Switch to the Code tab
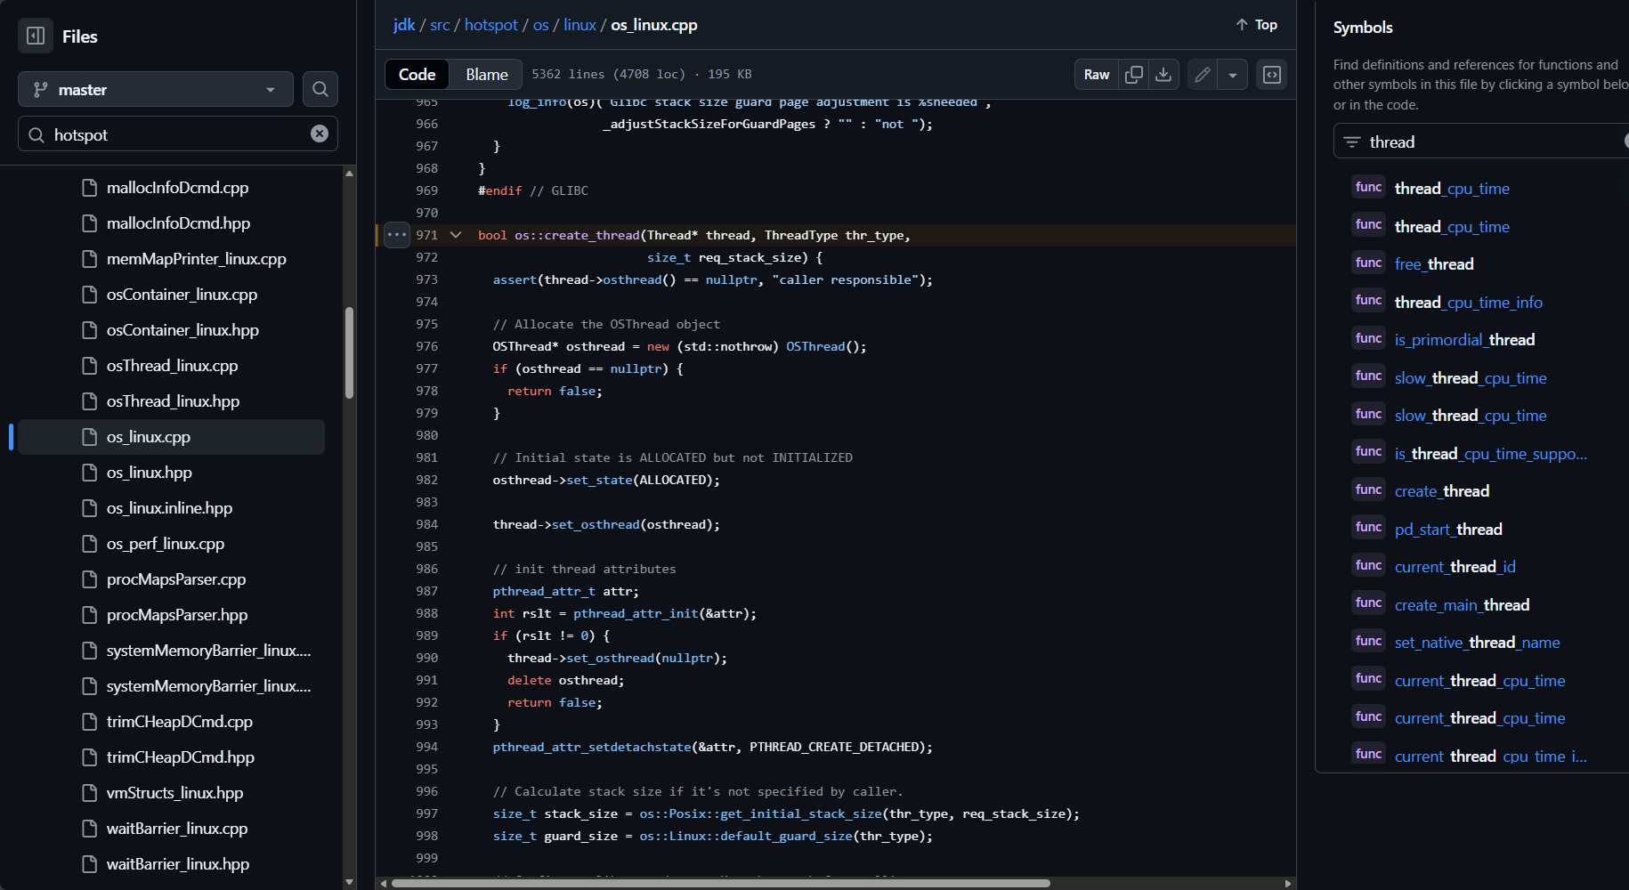Viewport: 1629px width, 890px height. (x=417, y=75)
